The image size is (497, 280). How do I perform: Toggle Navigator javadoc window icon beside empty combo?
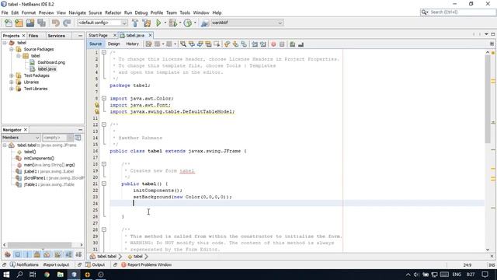pos(78,138)
